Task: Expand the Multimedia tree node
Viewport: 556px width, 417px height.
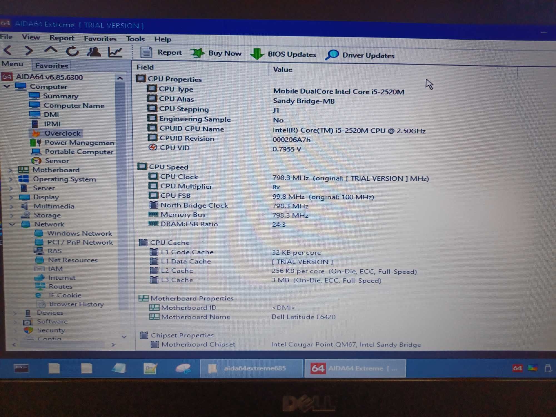Action: [x=11, y=207]
